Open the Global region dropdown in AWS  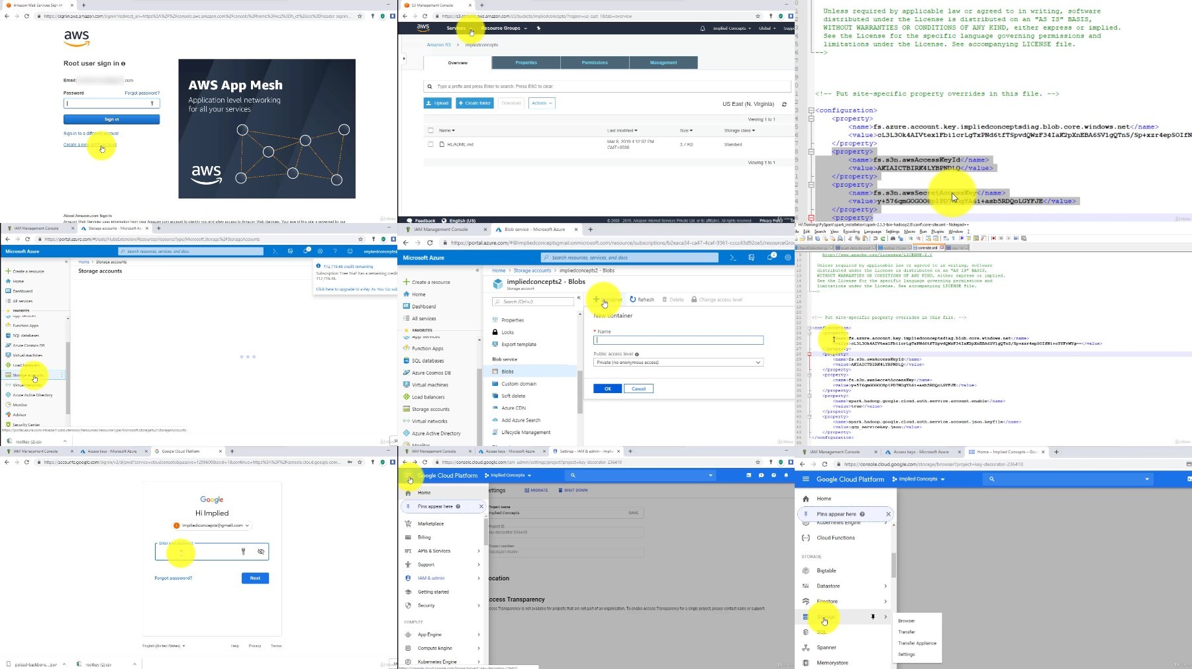point(767,28)
